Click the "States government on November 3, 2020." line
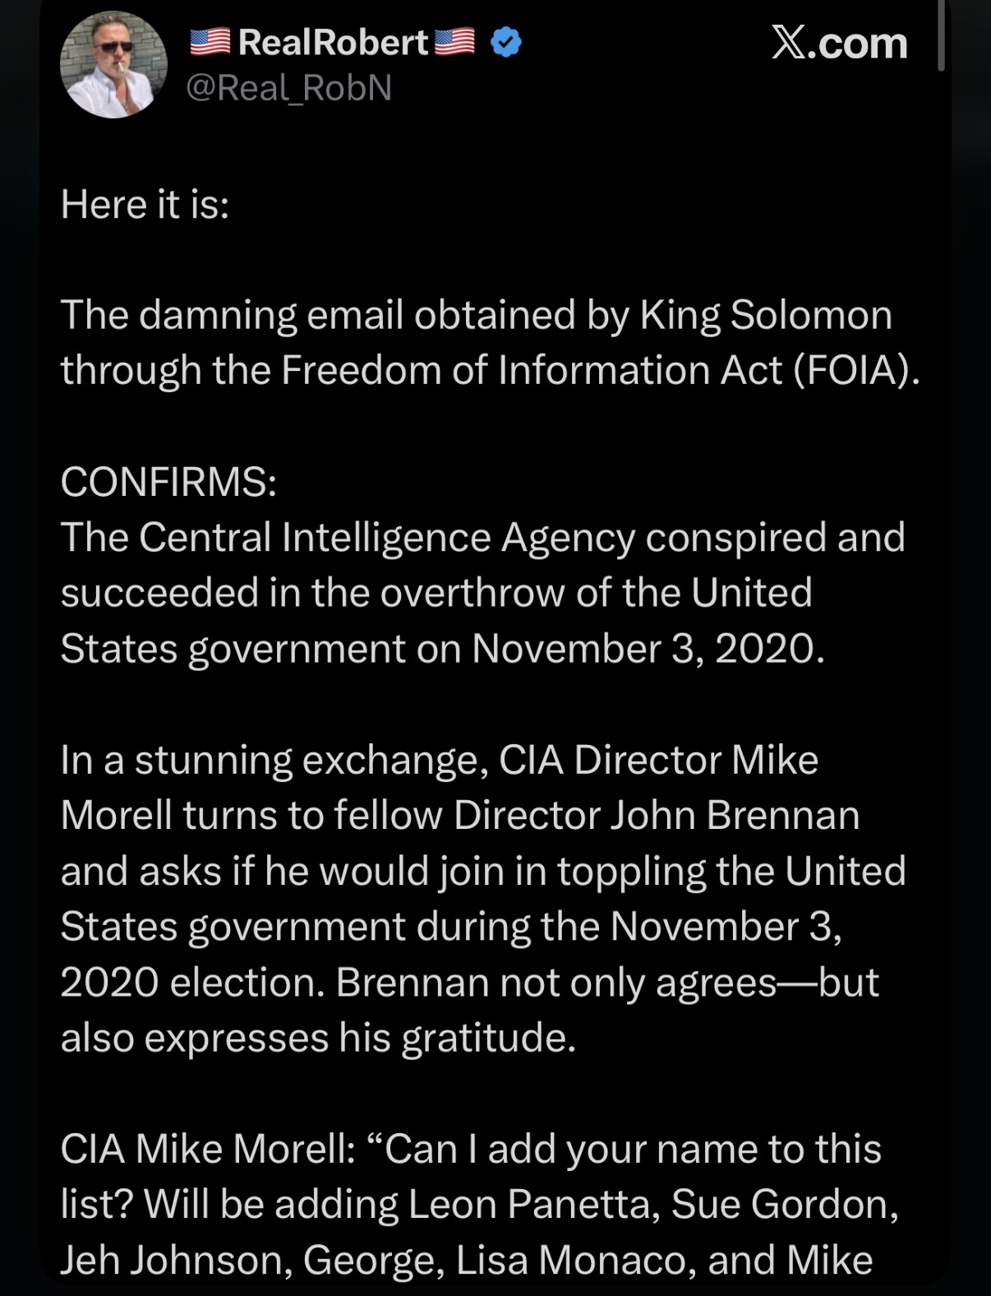Screen dimensions: 991x1296 [x=442, y=648]
